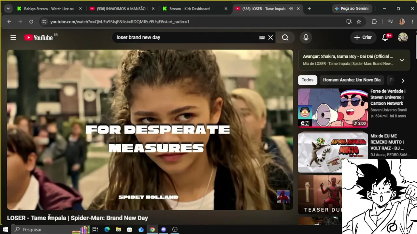Open the on-screen keyboard in search box
Image resolution: width=417 pixels, height=234 pixels.
pos(262,37)
